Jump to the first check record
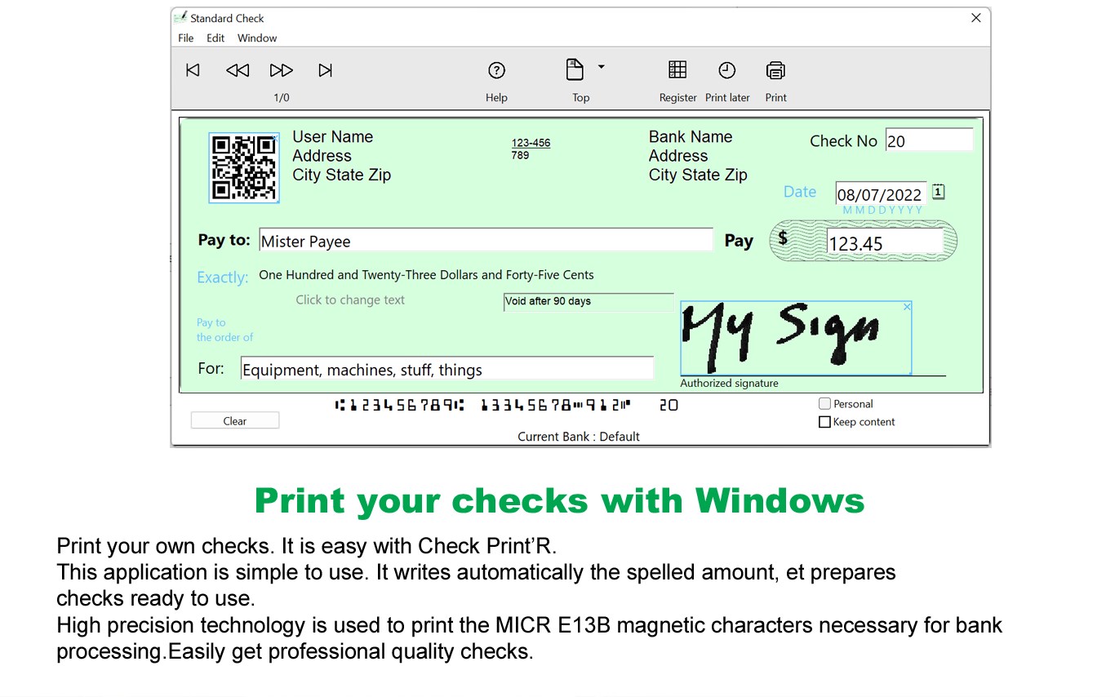The height and width of the screenshot is (697, 1115). [193, 70]
